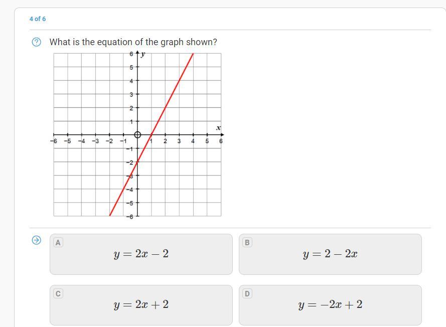Viewport: 446px width, 327px height.
Task: Click the x-axis label on graph
Action: [x=218, y=128]
